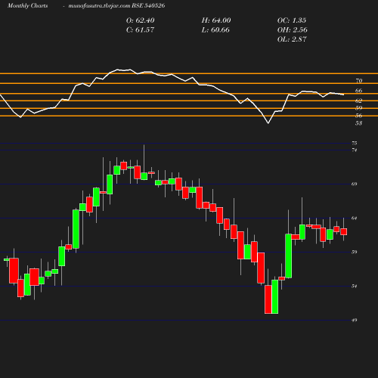Click the 'Monthly Charts' title text
This screenshot has height=378, width=378.
tap(28, 6)
